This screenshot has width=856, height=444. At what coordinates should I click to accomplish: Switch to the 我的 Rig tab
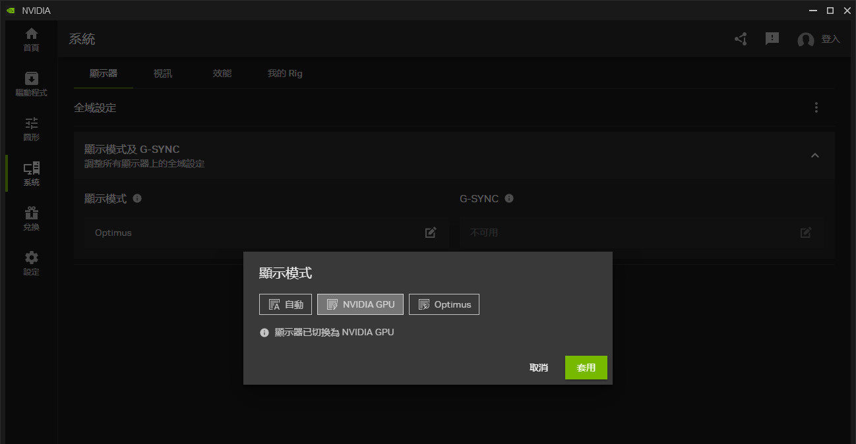tap(285, 73)
